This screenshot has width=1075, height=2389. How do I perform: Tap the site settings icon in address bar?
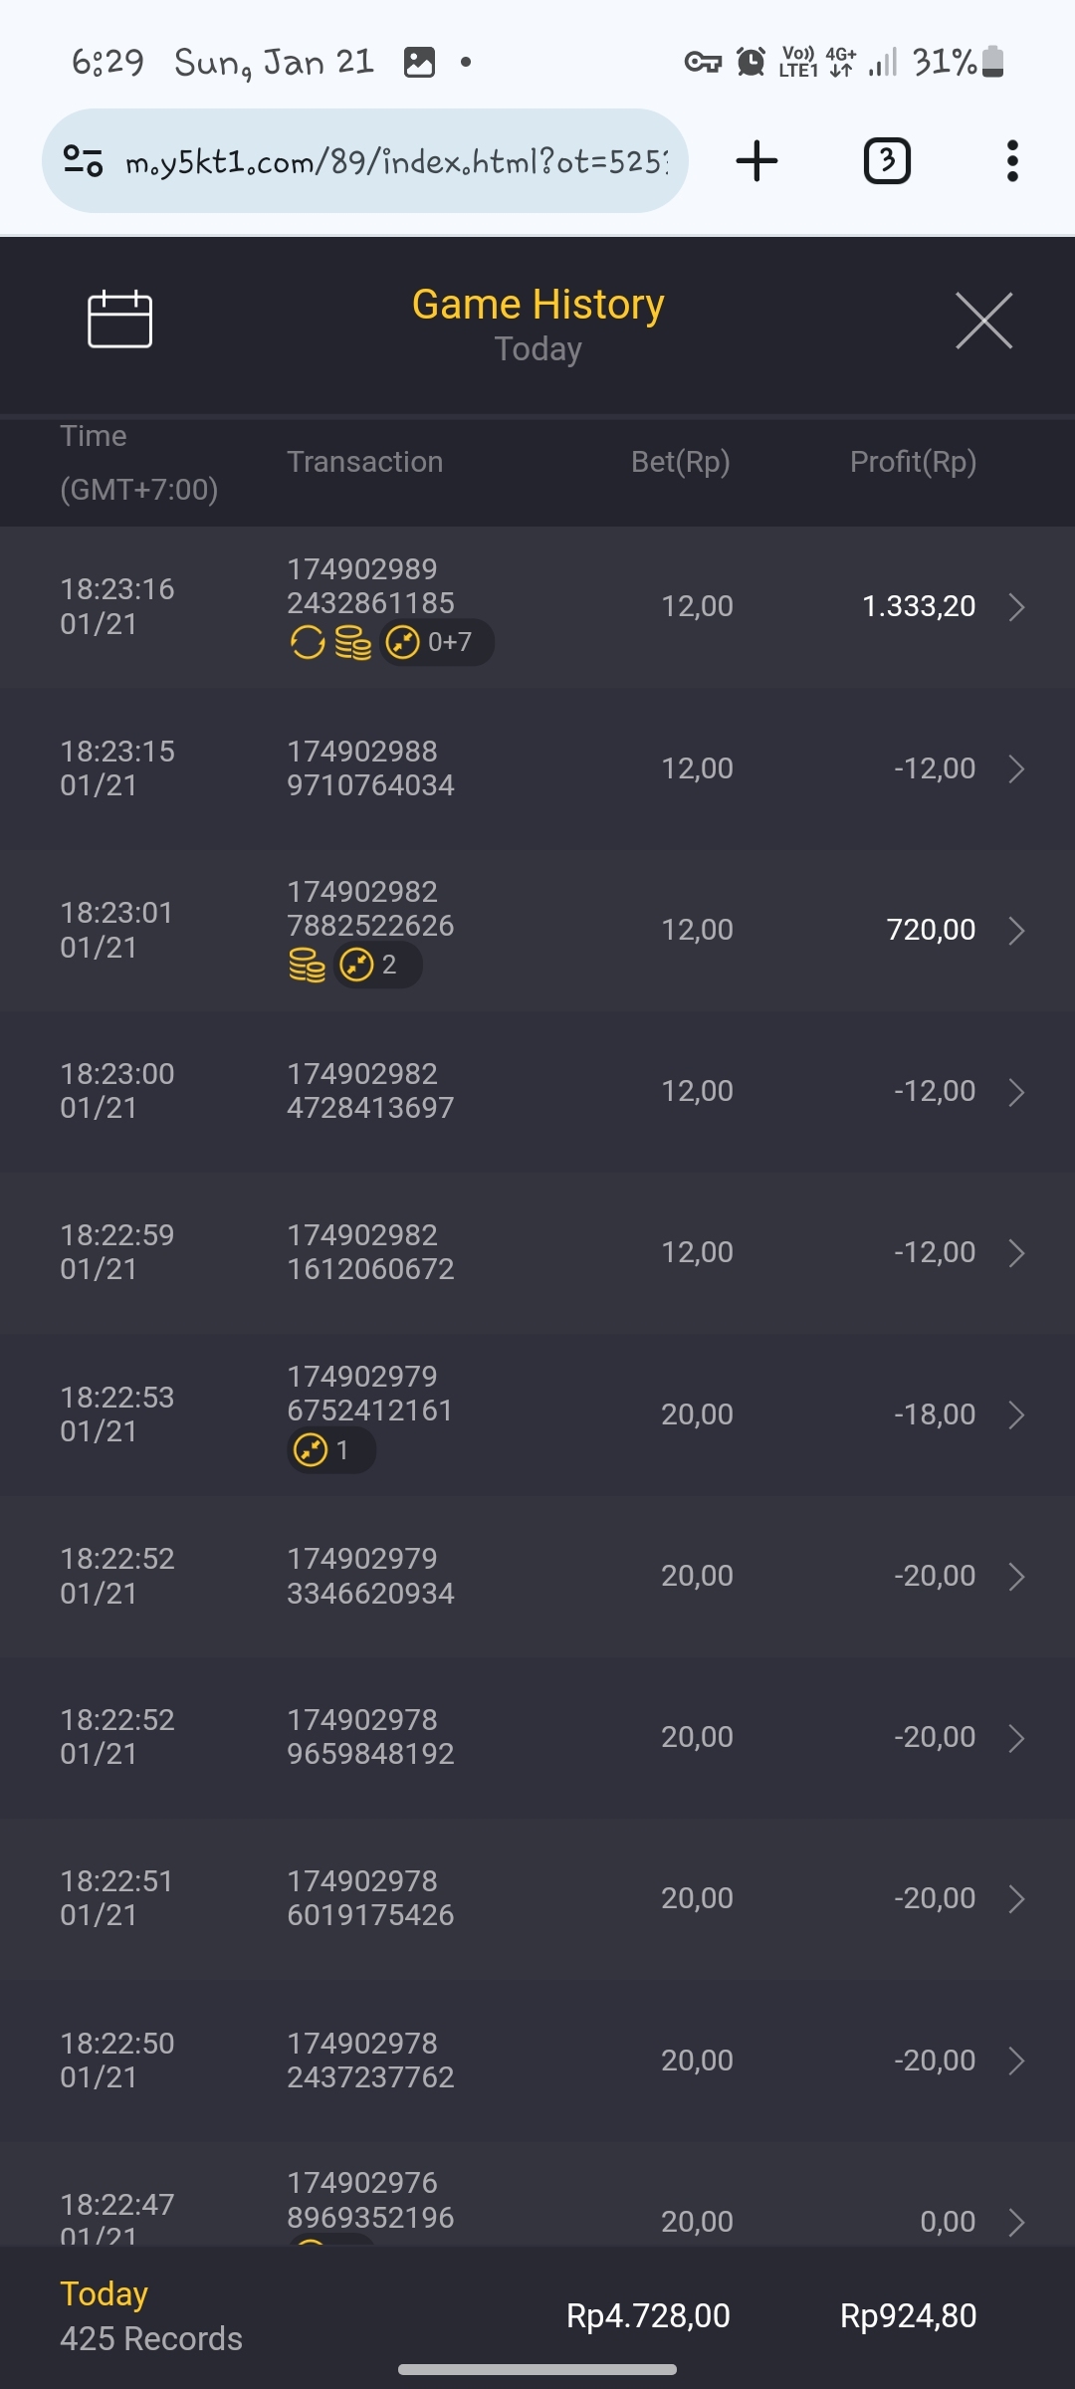(x=84, y=161)
